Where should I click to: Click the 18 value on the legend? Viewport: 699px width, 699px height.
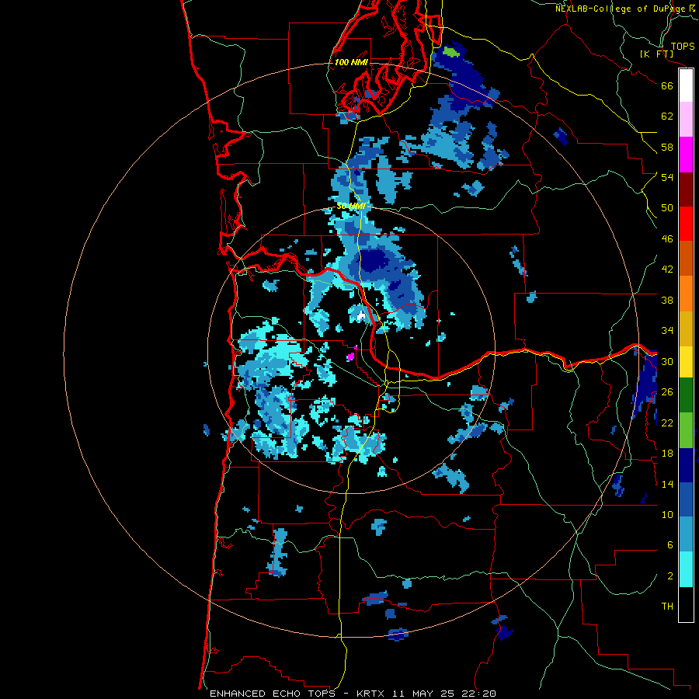667,454
